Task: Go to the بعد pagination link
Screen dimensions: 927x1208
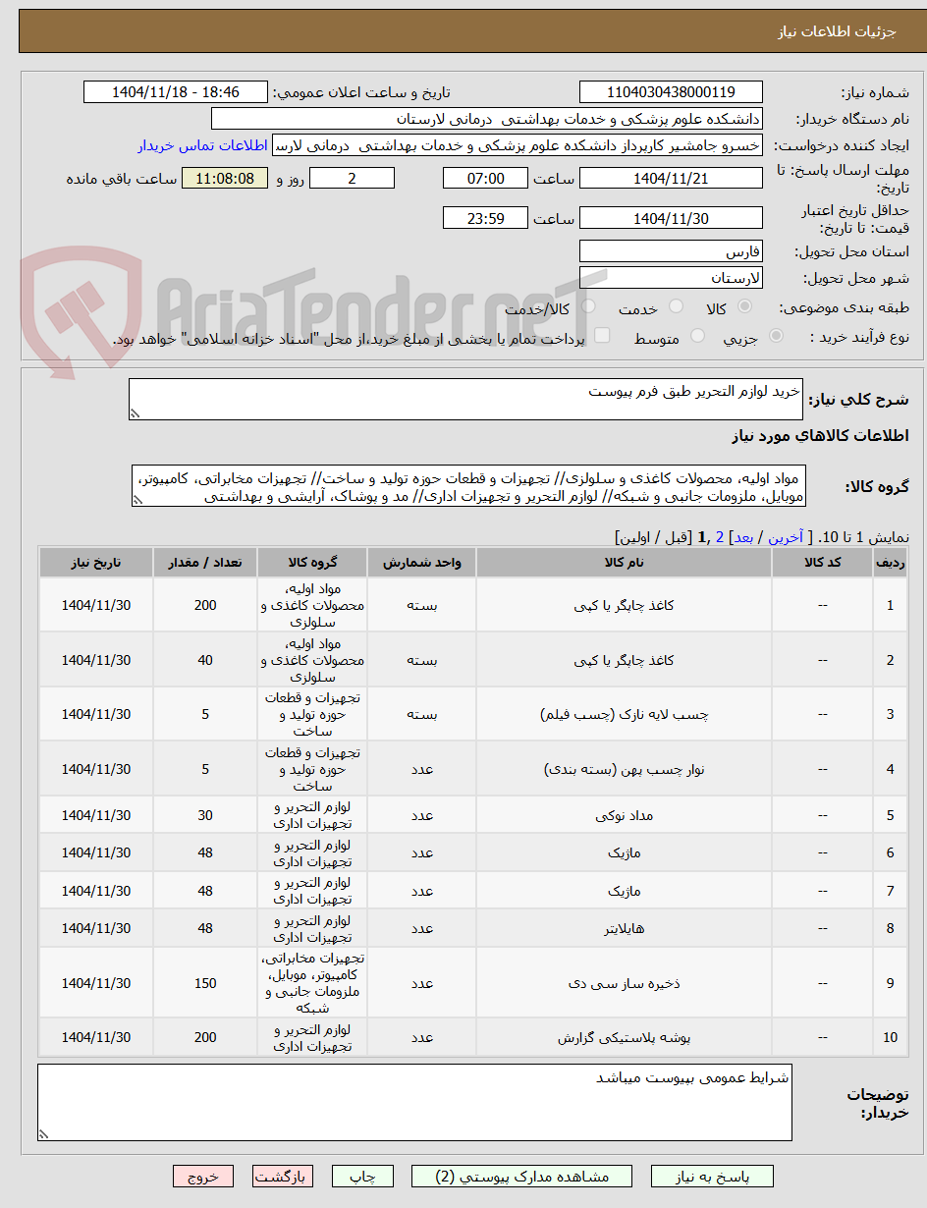Action: click(x=743, y=537)
